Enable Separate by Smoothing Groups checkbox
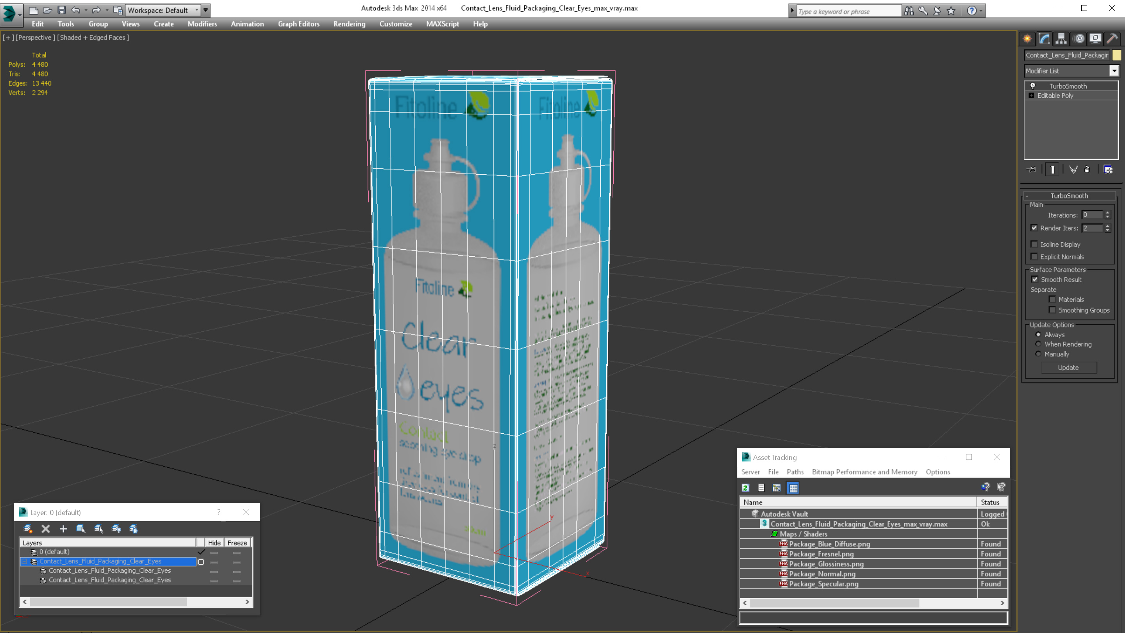 (1052, 310)
